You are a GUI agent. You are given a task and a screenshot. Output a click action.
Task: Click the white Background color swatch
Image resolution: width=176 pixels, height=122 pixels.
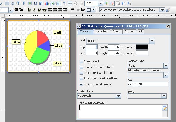pyautogui.click(x=142, y=53)
